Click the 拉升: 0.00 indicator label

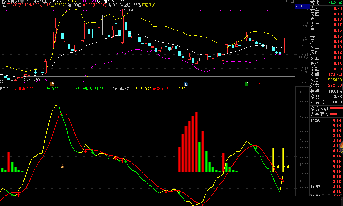pyautogui.click(x=51, y=89)
